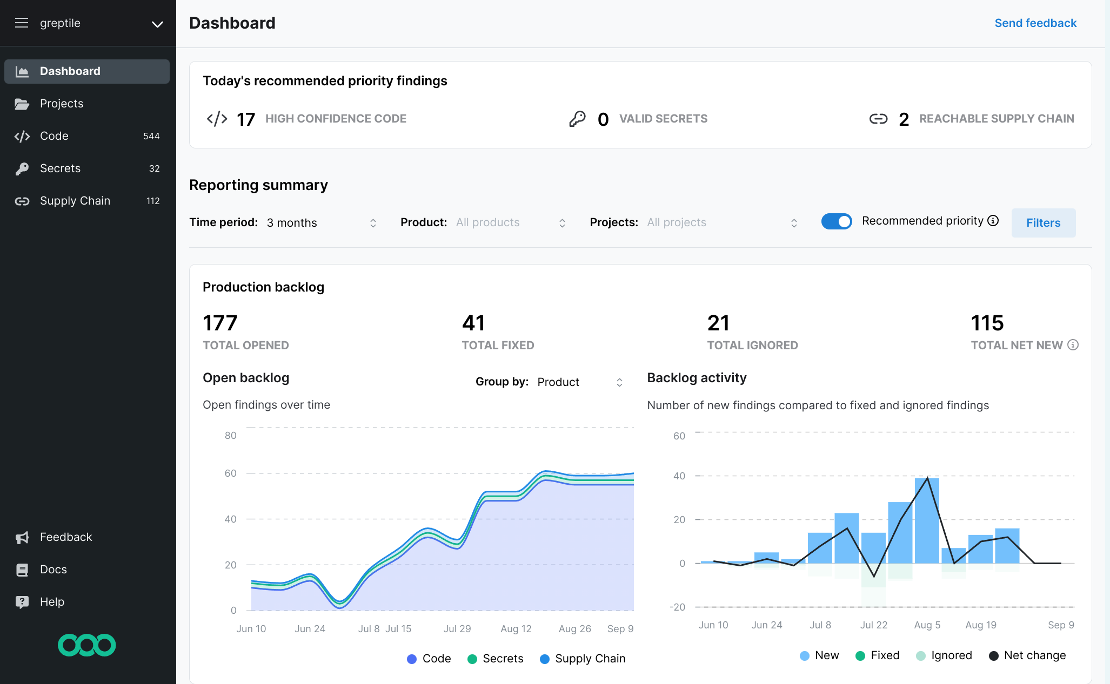Viewport: 1110px width, 684px height.
Task: Click the Send feedback link
Action: tap(1035, 23)
